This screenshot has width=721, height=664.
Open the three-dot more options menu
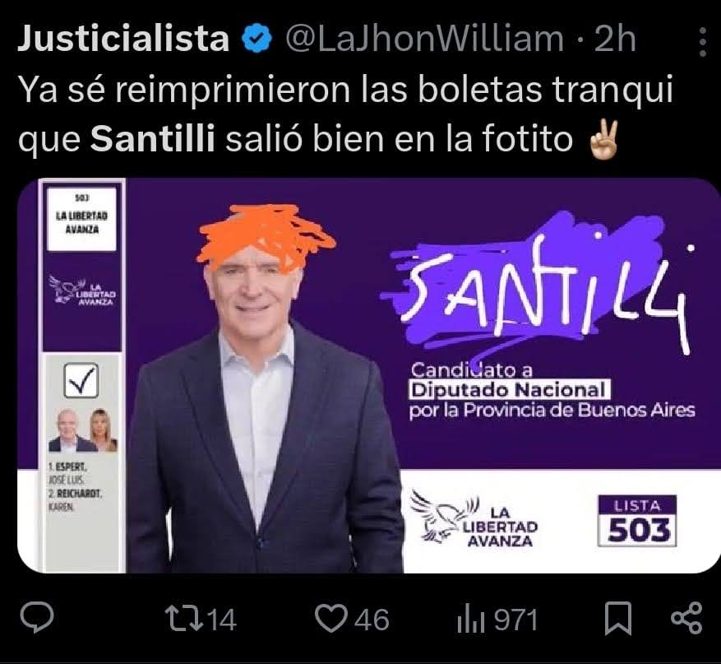pos(702,42)
